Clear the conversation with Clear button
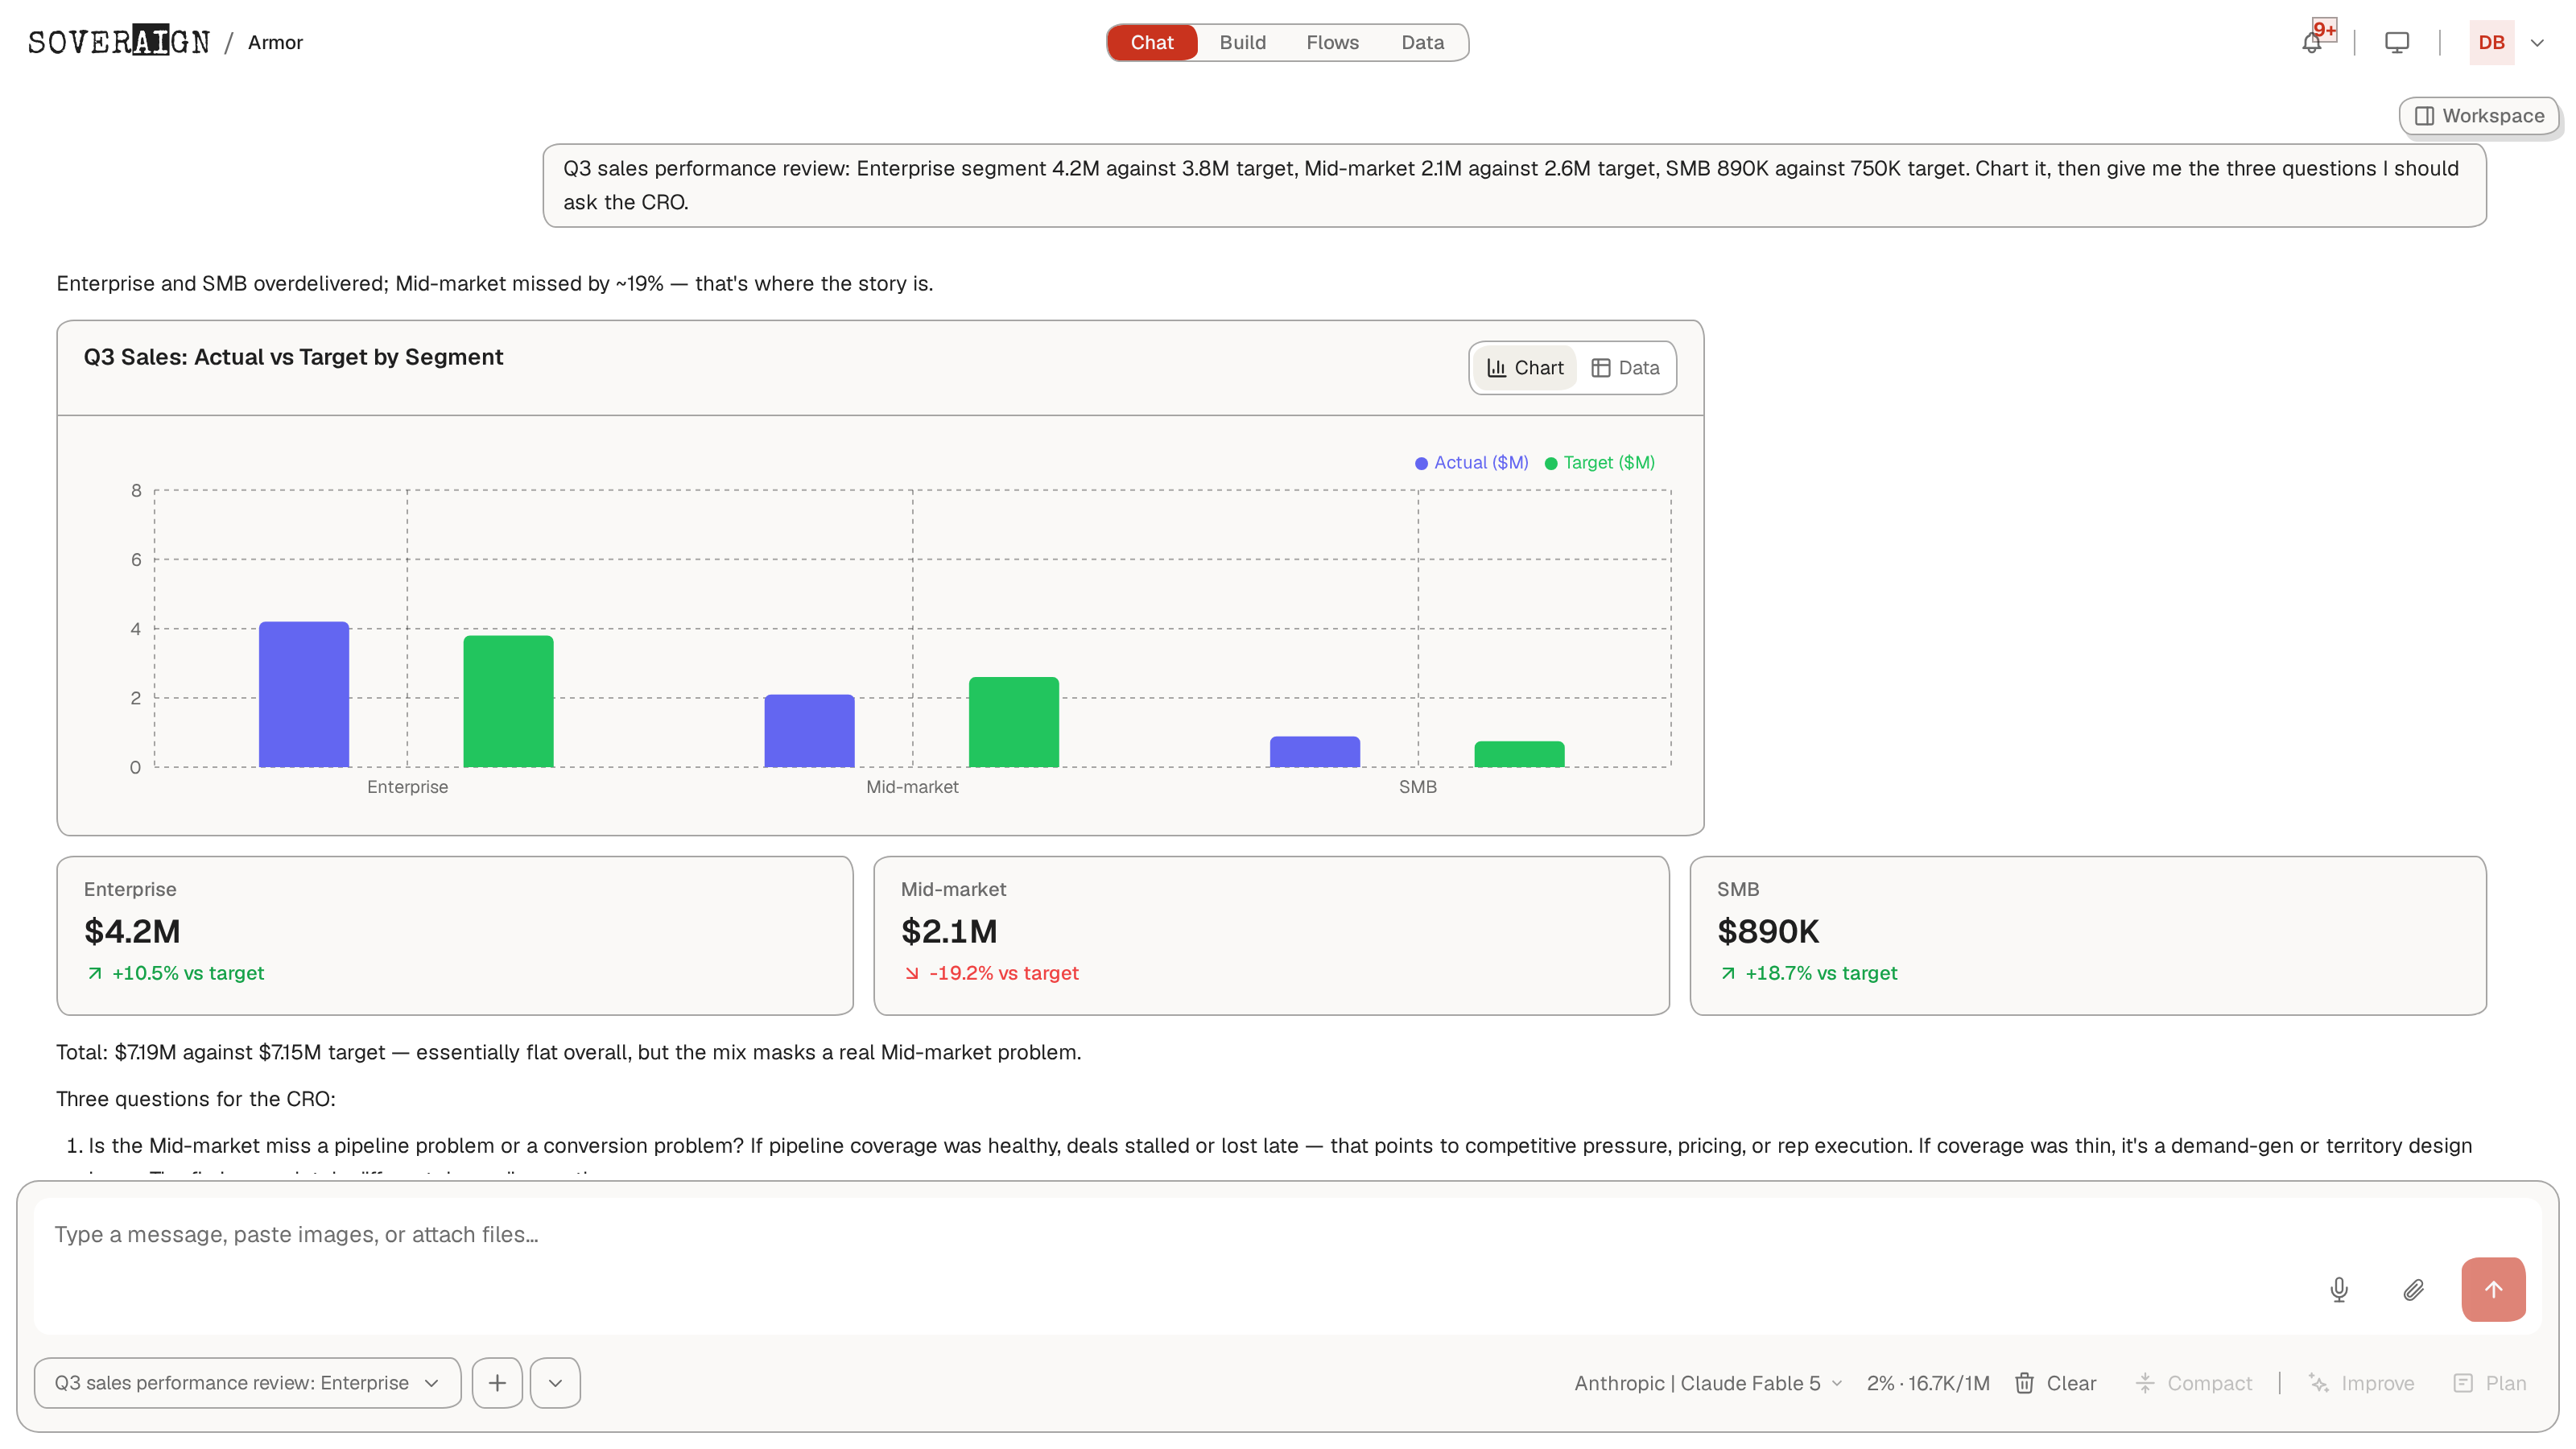This screenshot has height=1449, width=2576. coord(2055,1383)
